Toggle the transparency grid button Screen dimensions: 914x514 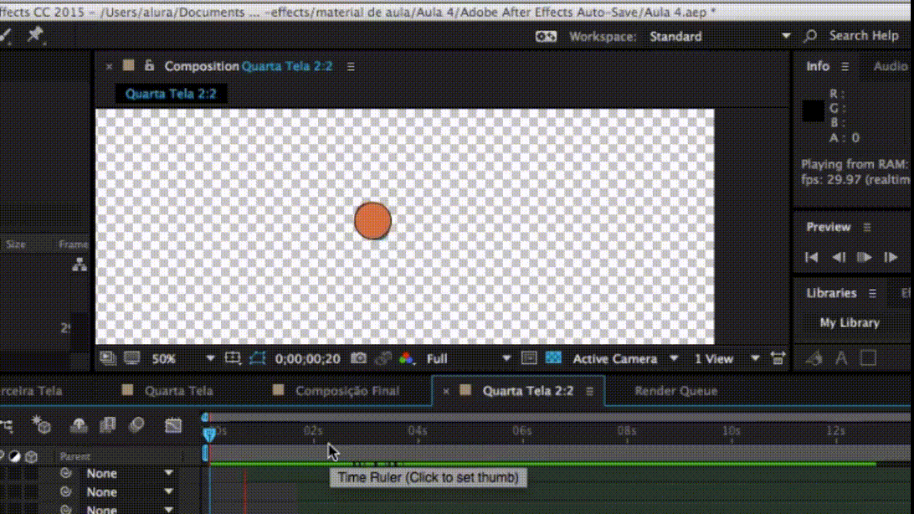[x=553, y=358]
